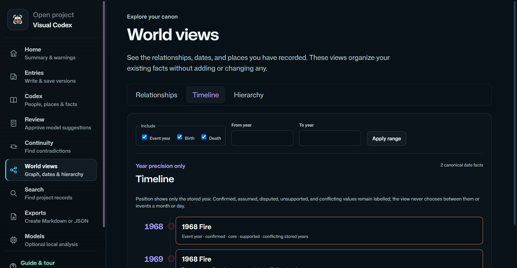The height and width of the screenshot is (268, 517).
Task: Open Models optional local analysis
Action: click(51, 240)
